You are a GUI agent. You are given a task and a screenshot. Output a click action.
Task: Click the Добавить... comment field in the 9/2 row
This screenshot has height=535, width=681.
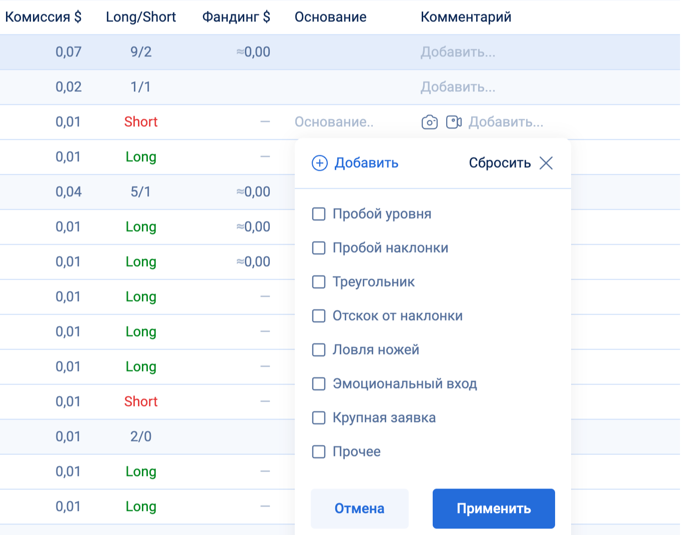click(458, 52)
